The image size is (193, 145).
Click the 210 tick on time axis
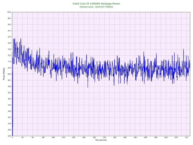[x=63, y=138]
